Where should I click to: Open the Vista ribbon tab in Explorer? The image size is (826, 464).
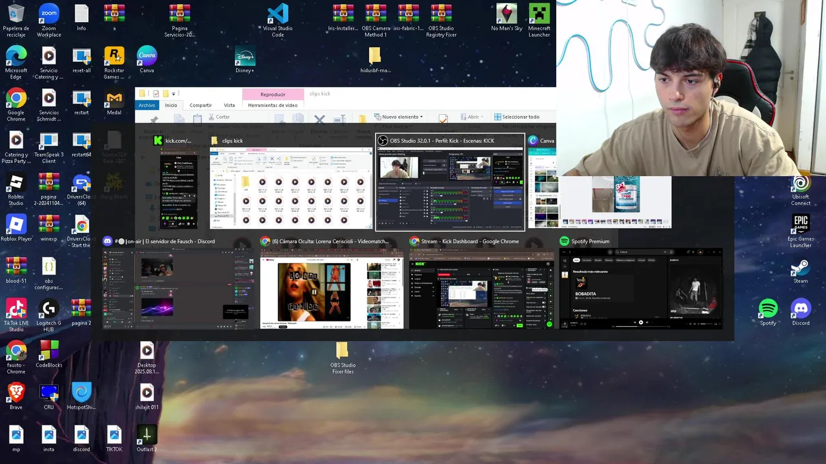pyautogui.click(x=229, y=105)
